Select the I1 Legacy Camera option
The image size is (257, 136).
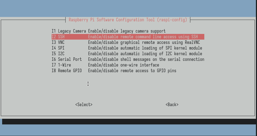109,31
